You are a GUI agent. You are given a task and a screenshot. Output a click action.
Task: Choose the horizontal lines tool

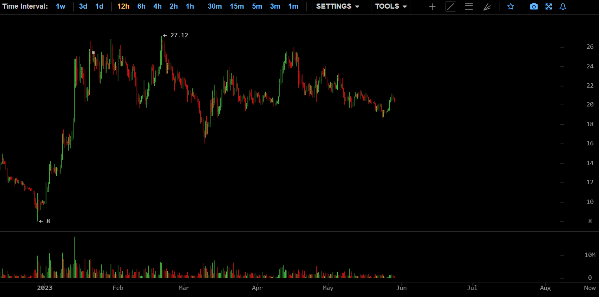coord(469,7)
